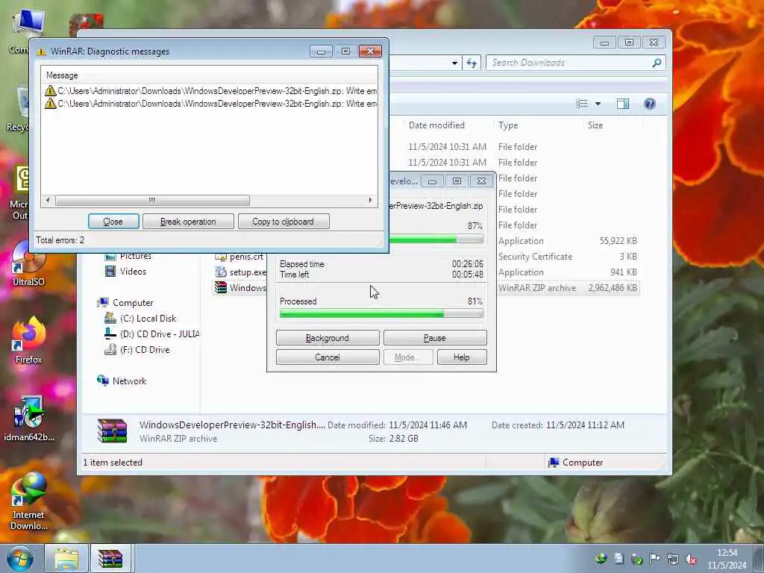Viewport: 764px width, 573px height.
Task: Click the WinRAR archive icon in details pane
Action: tap(112, 431)
